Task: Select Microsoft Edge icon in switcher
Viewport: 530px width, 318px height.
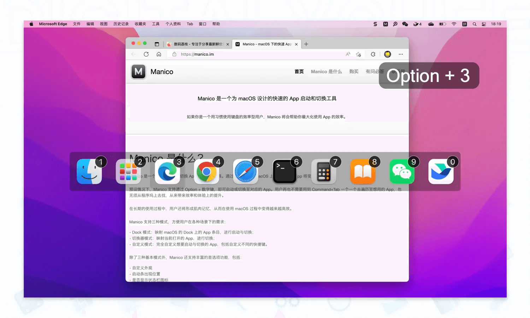Action: (167, 172)
